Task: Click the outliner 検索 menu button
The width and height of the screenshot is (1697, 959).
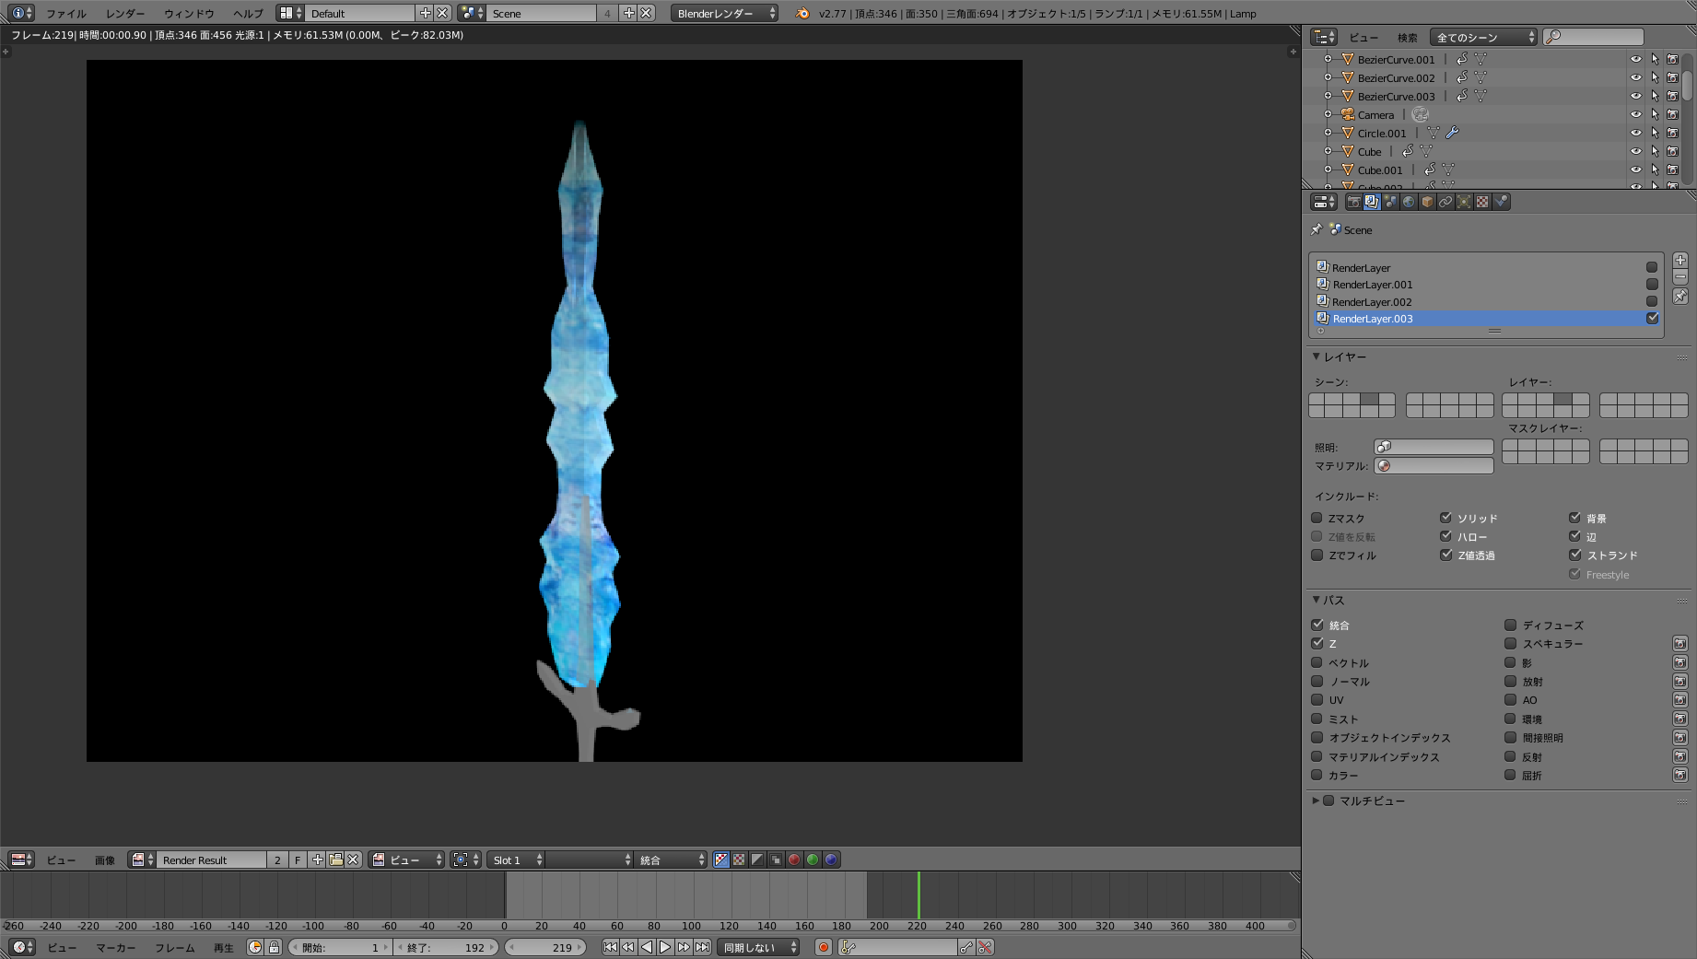Action: 1407,37
